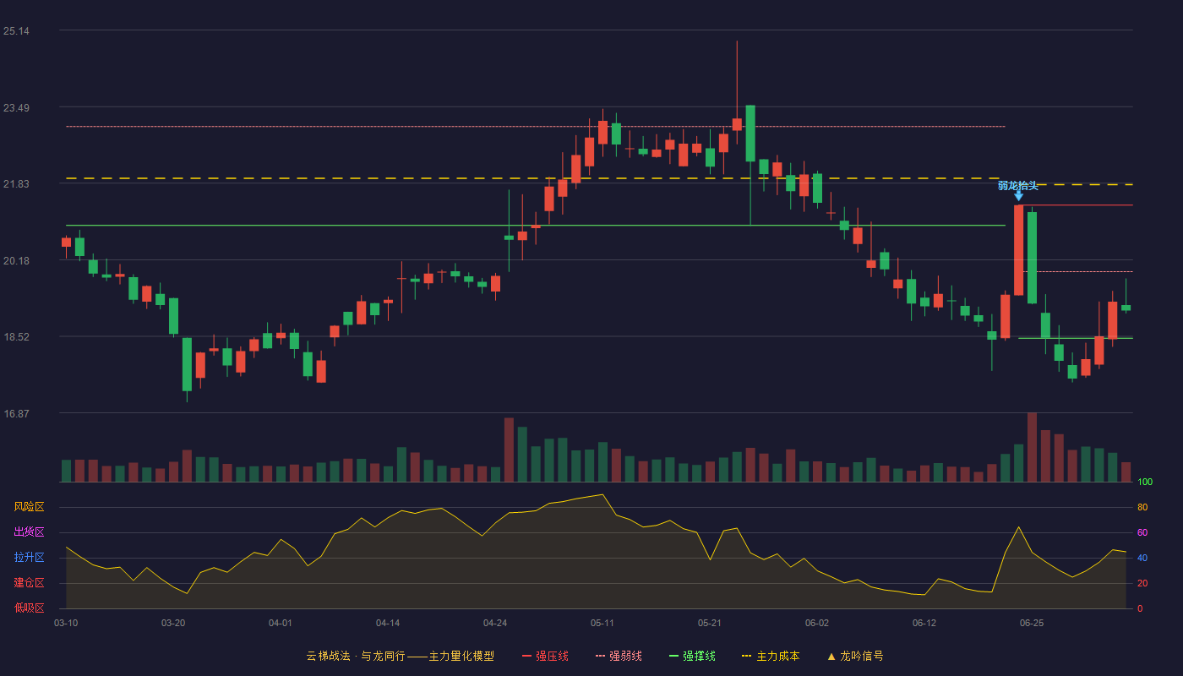Toggle the 强撑线 legend entry
The image size is (1183, 676).
tap(692, 656)
